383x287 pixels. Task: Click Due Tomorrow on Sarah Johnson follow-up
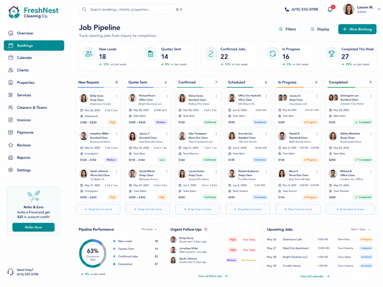249,260
